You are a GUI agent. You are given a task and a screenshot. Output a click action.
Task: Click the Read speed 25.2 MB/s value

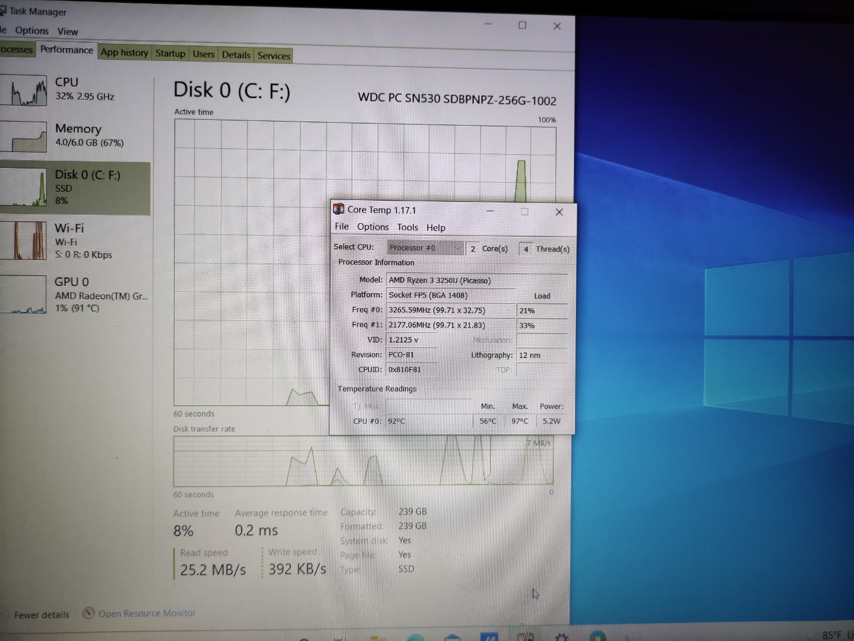click(213, 570)
